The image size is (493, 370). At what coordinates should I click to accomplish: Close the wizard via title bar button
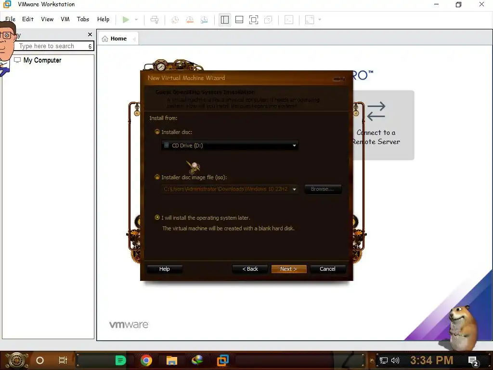click(x=339, y=79)
